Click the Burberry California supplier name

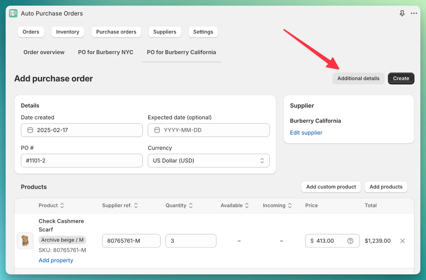pos(315,121)
